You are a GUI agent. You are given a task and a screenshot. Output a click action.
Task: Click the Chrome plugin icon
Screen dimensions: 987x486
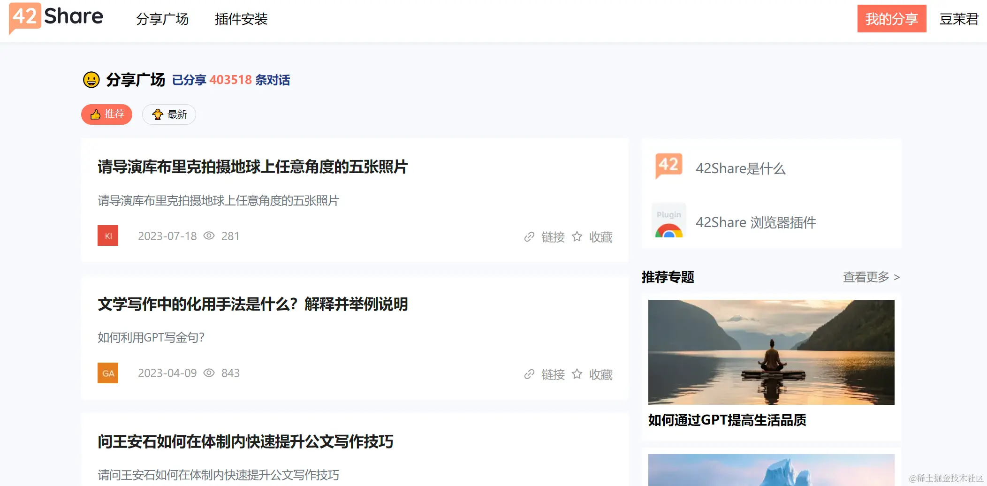click(x=669, y=220)
